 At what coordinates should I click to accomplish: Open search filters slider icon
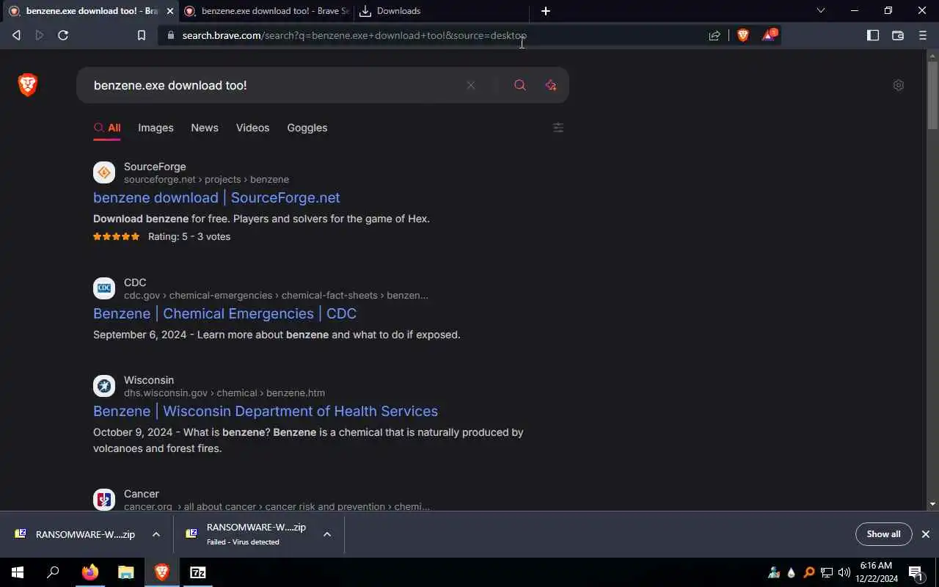coord(558,128)
